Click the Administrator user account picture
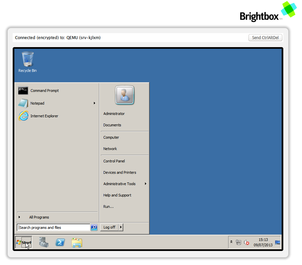Viewport: 302px width, 265px height. coord(125,95)
